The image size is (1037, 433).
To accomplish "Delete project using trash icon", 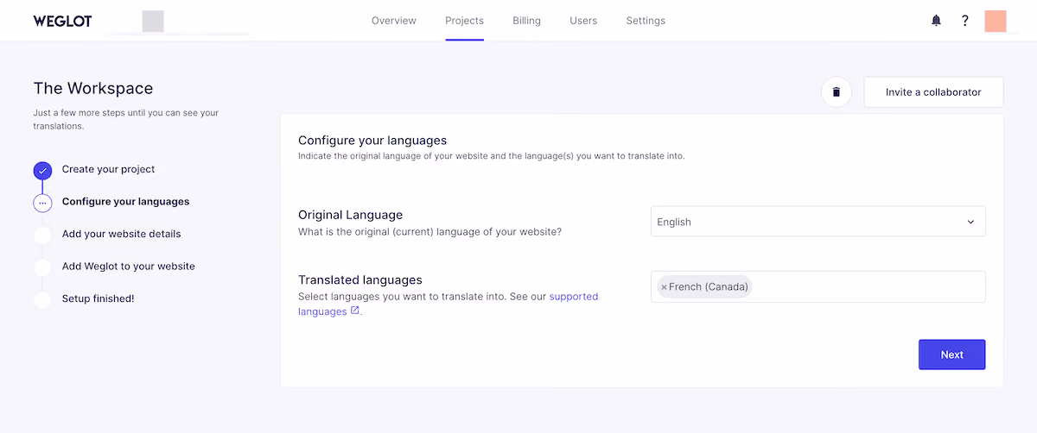I will click(x=837, y=92).
